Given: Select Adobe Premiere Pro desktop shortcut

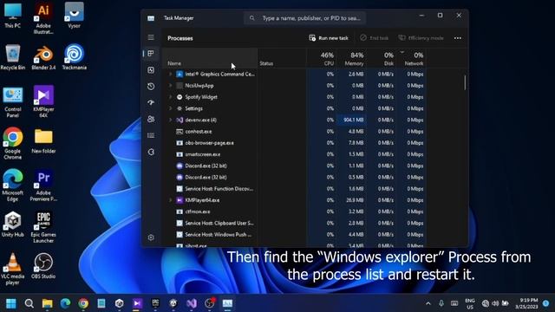Looking at the screenshot, I should point(43,185).
